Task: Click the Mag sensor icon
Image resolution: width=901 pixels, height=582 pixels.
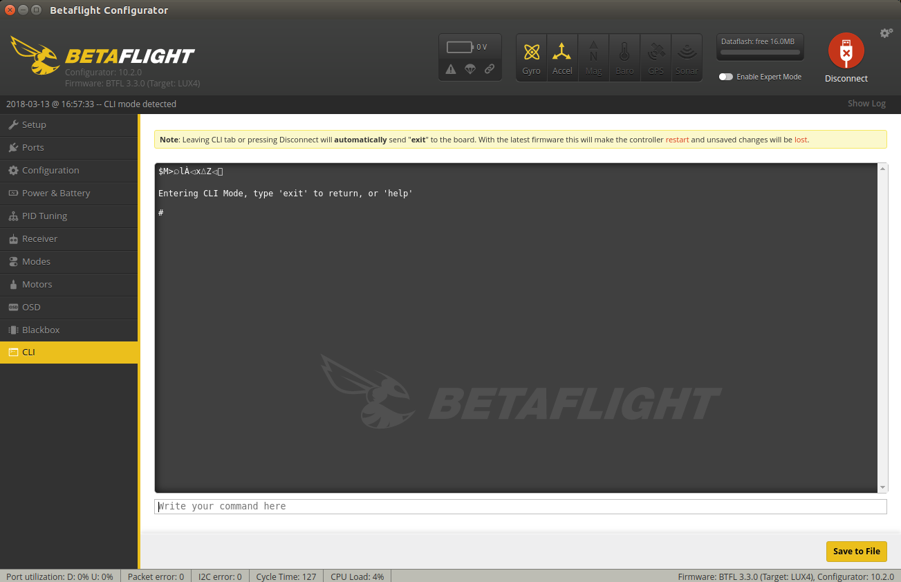Action: 593,57
